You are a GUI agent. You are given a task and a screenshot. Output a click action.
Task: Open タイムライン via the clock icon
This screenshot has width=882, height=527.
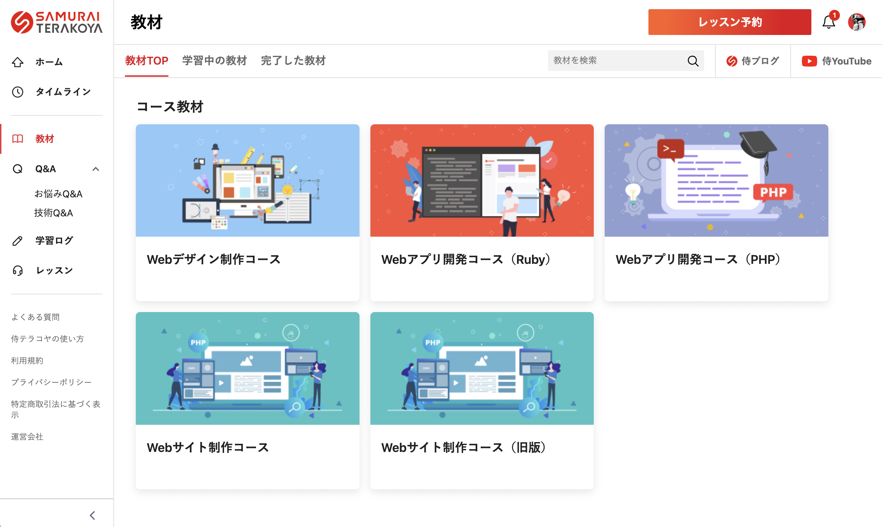pos(18,92)
